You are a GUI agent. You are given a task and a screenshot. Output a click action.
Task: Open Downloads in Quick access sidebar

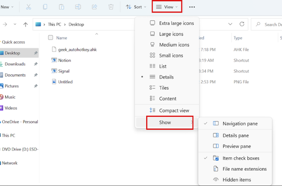[15, 64]
